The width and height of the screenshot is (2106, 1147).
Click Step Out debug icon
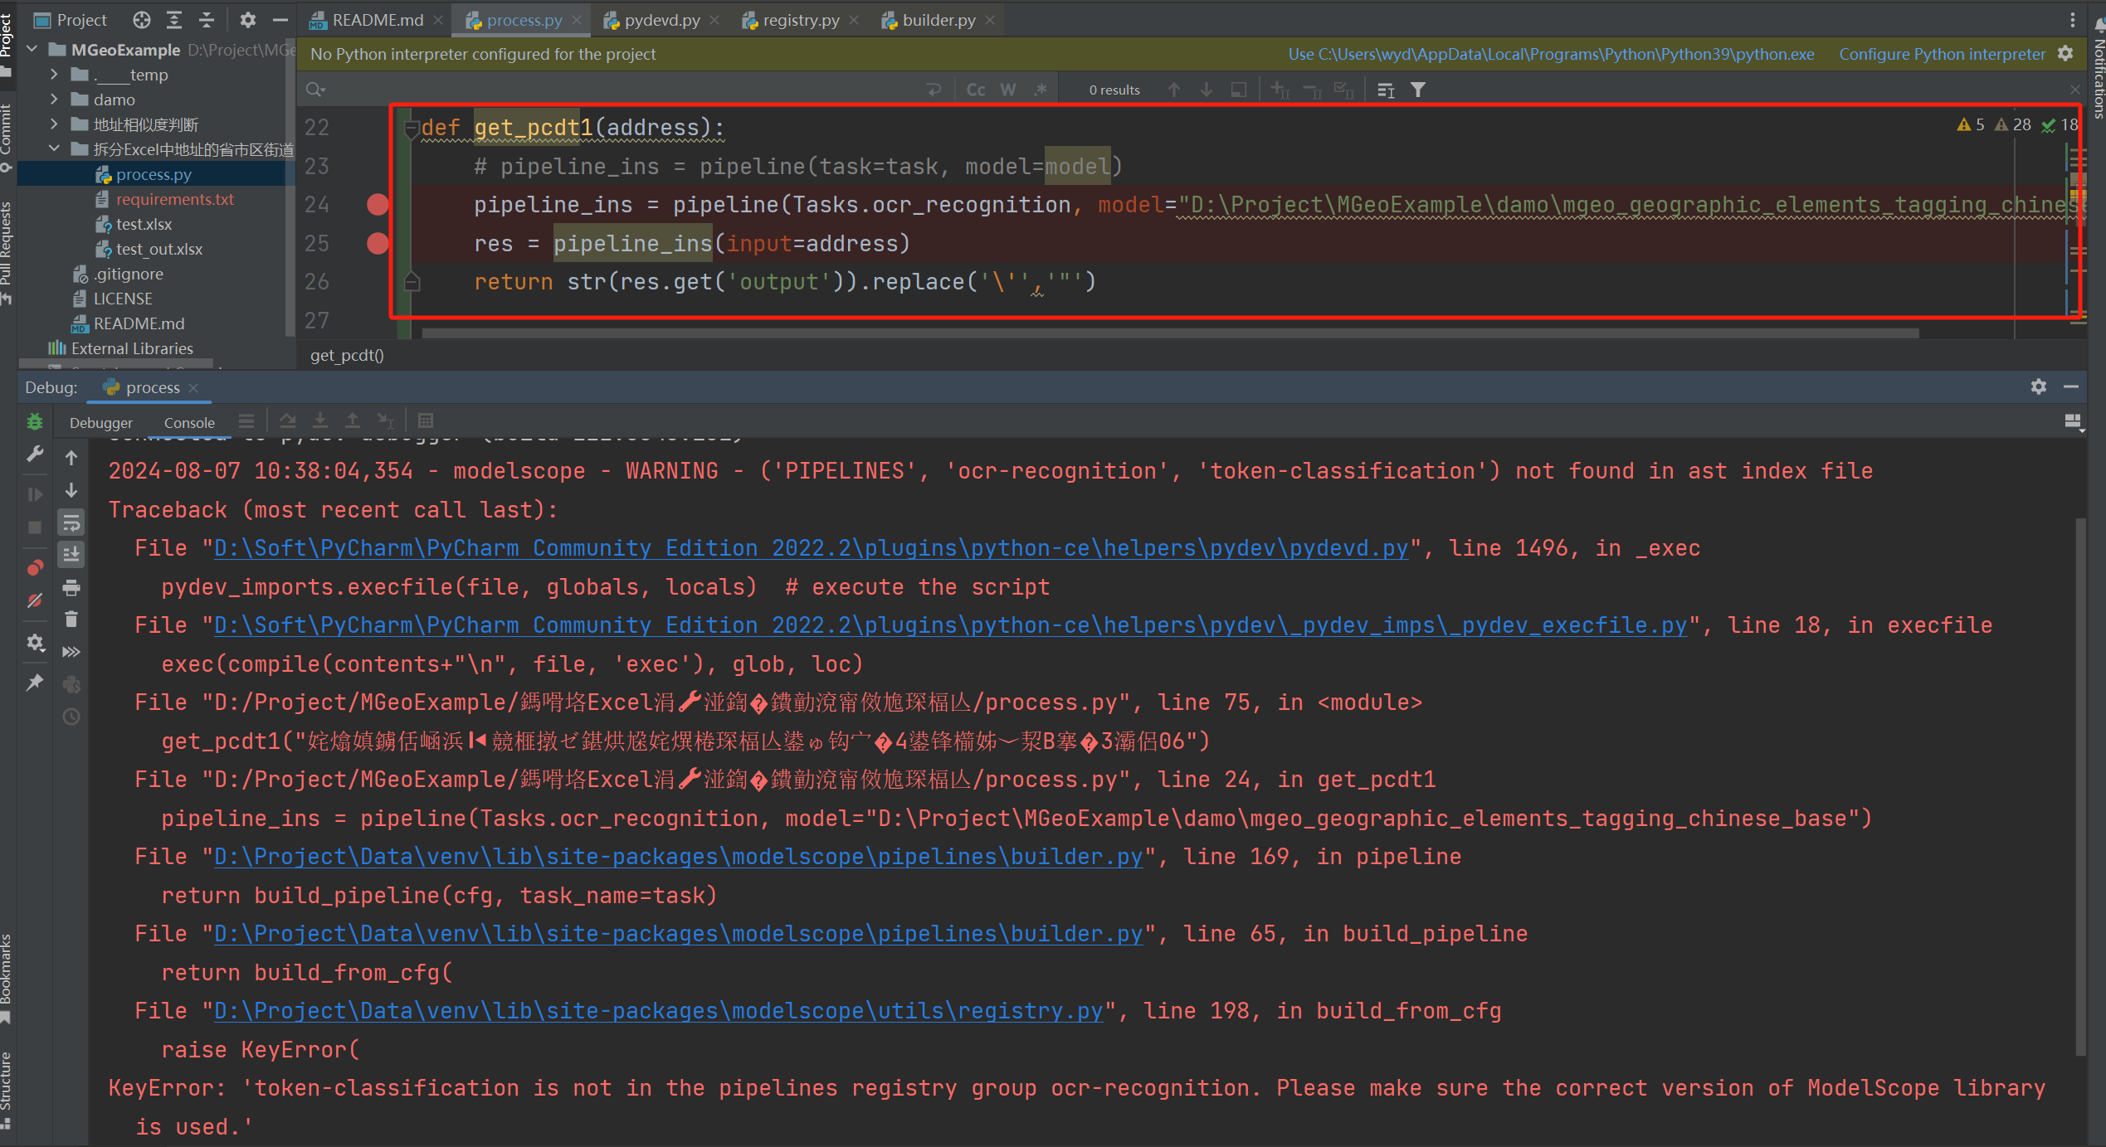click(353, 420)
